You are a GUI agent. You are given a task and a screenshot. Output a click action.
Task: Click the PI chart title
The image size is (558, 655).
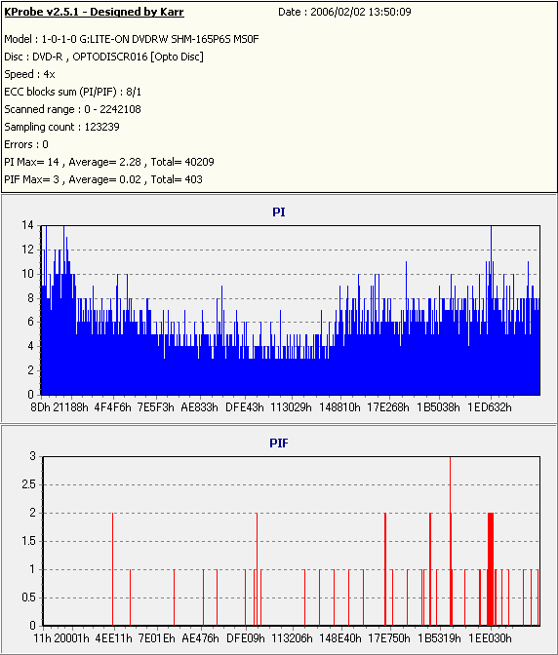(x=279, y=212)
